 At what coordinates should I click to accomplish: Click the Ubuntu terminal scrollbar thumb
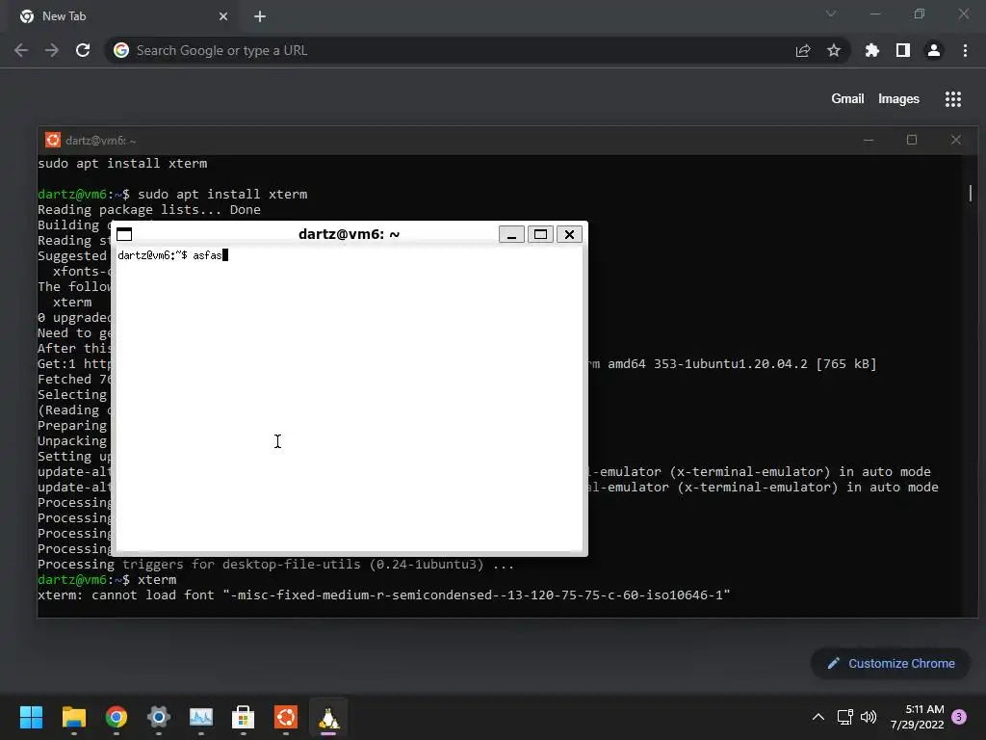(971, 193)
